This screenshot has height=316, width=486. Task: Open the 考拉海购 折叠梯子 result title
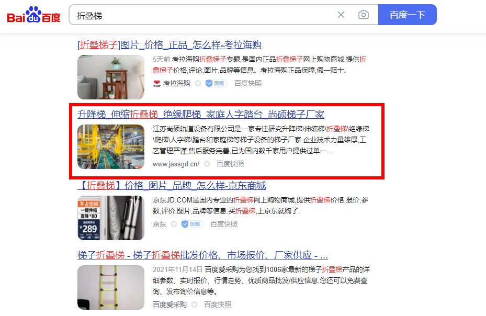click(169, 44)
